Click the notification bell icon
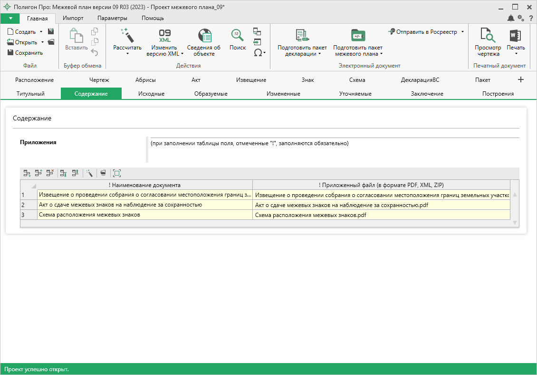 coord(510,18)
